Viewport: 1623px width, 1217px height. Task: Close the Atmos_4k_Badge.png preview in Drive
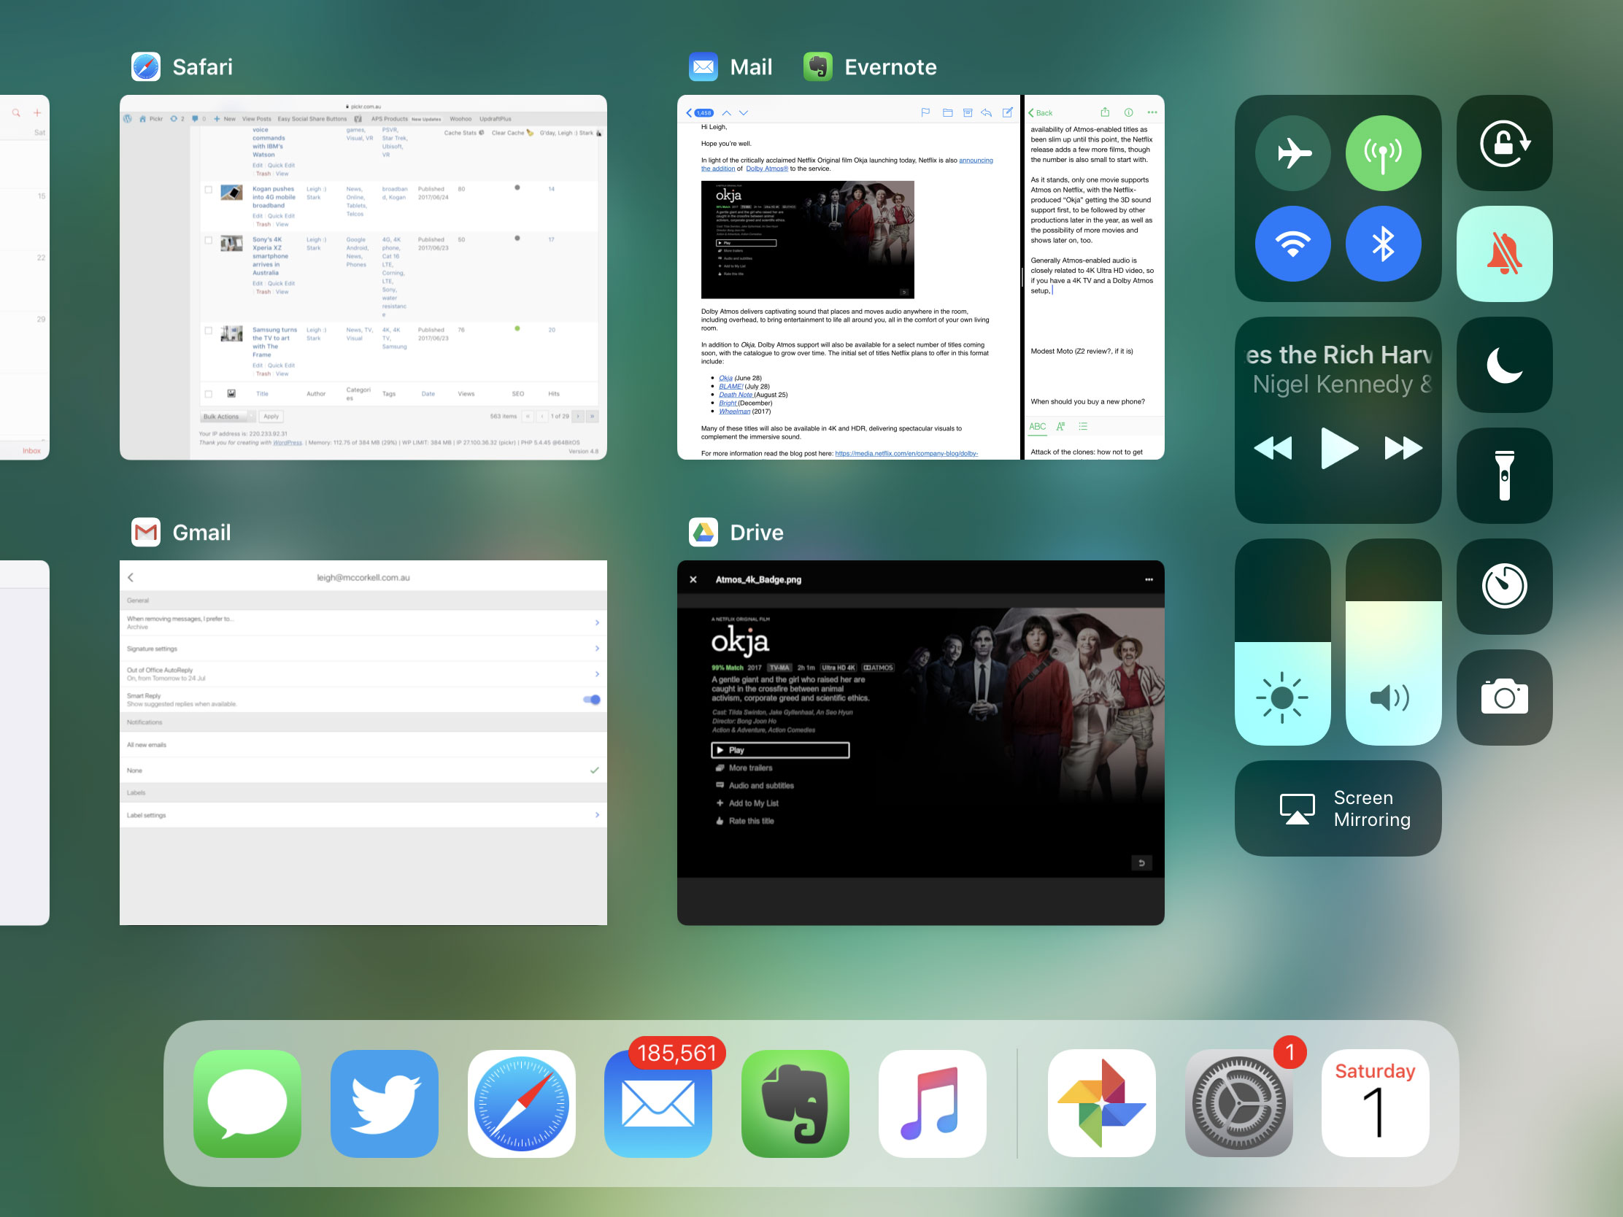[x=693, y=579]
